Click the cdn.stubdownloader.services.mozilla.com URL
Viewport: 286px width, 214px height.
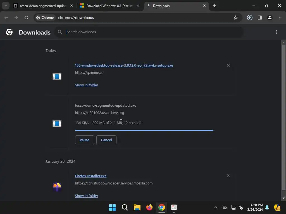click(x=114, y=183)
